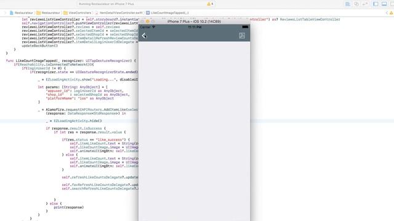Click the 'reviewsListViewController?.reviews = self.reviews' line
Screen dimensions: 394x221
click(71, 27)
